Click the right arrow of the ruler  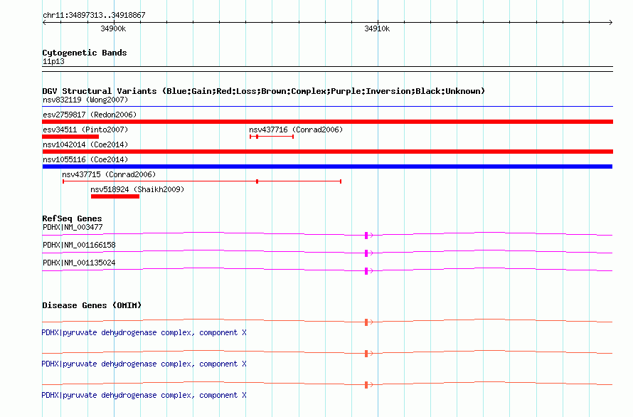coord(610,23)
